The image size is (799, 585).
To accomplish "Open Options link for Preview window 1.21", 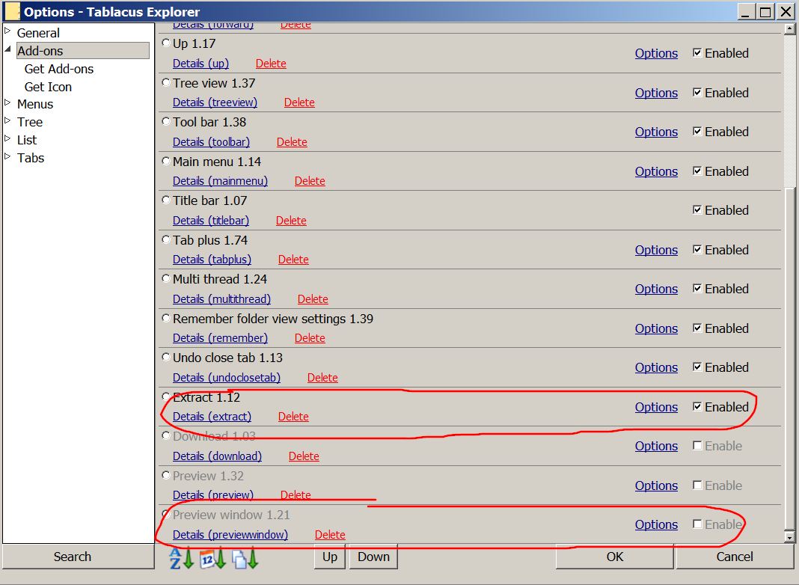I will (656, 525).
